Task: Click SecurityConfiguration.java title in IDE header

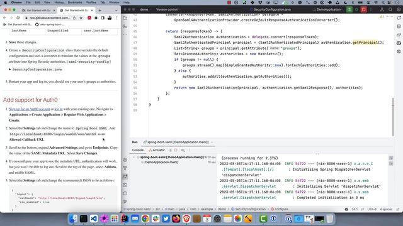Action: pyautogui.click(x=270, y=9)
